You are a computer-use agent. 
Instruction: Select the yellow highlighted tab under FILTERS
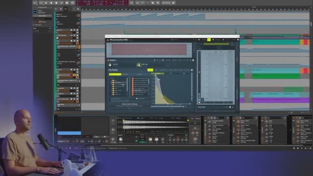click(x=115, y=74)
